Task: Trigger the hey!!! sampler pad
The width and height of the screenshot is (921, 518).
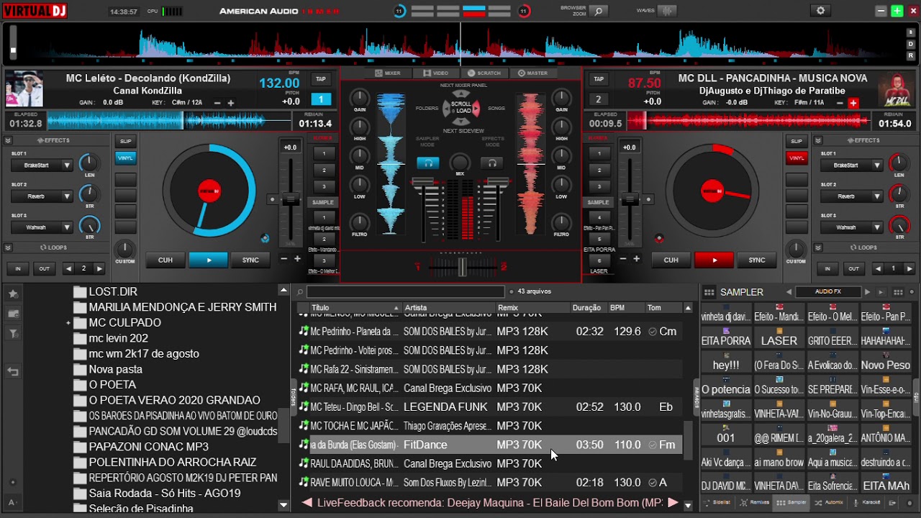Action: point(726,362)
